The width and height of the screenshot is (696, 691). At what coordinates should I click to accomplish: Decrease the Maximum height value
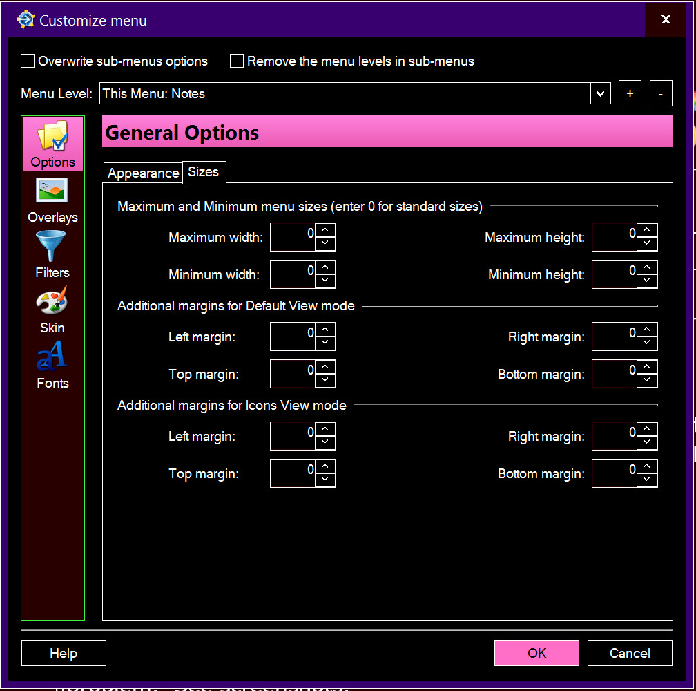[647, 243]
